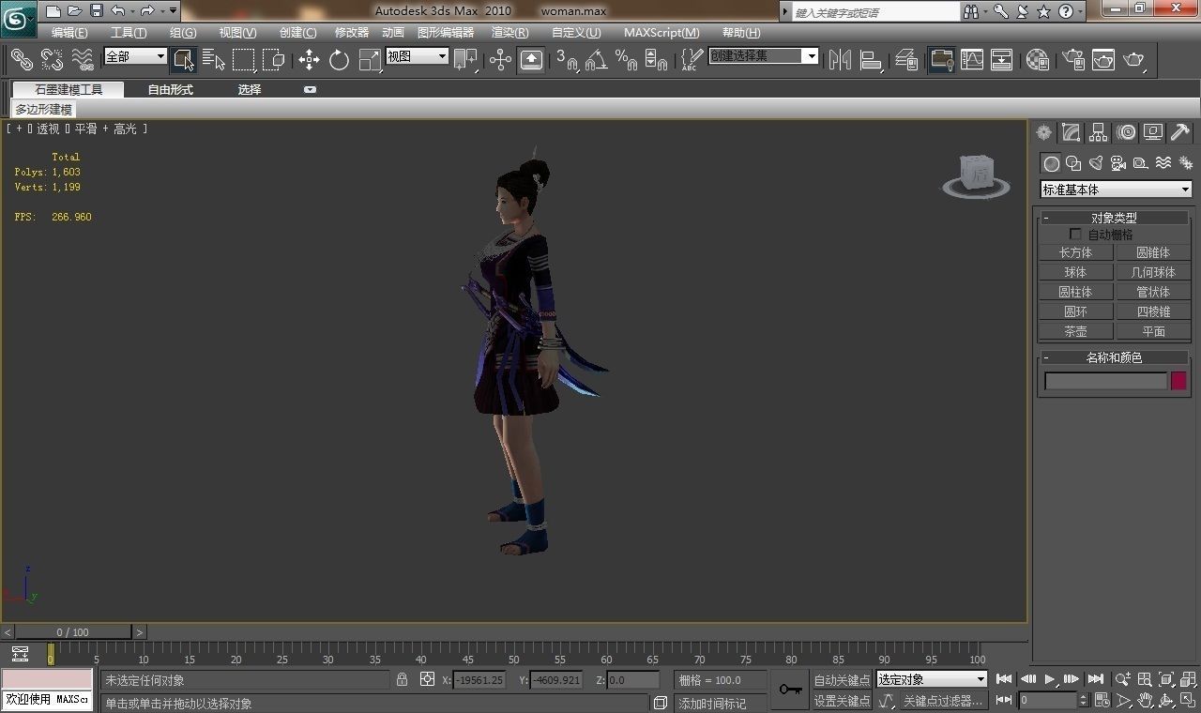The width and height of the screenshot is (1201, 713).
Task: Open the MAXScript(M) menu
Action: (x=661, y=33)
